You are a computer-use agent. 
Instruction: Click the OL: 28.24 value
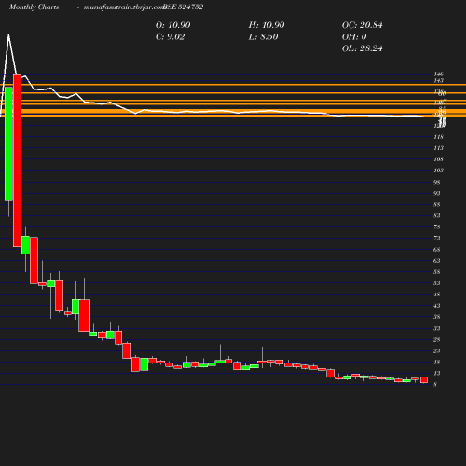(x=362, y=48)
